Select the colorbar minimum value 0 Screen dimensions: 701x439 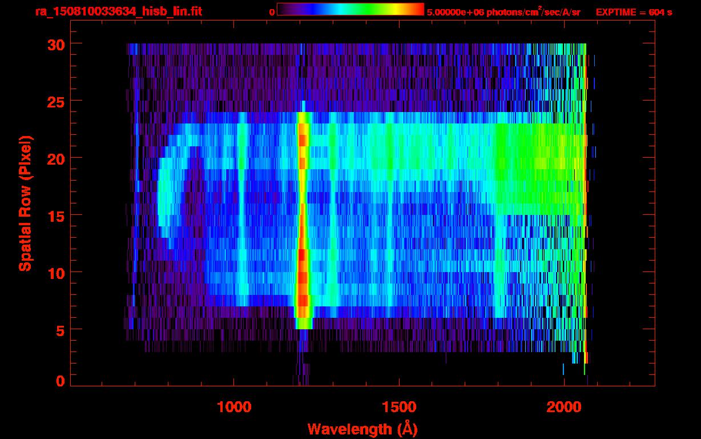272,12
